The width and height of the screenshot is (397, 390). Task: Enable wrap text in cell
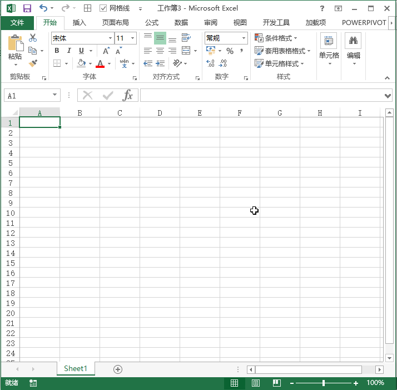186,38
